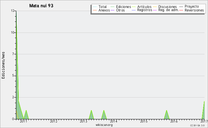Click the purple Otros legend line
This screenshot has height=128, width=208.
tap(112, 10)
